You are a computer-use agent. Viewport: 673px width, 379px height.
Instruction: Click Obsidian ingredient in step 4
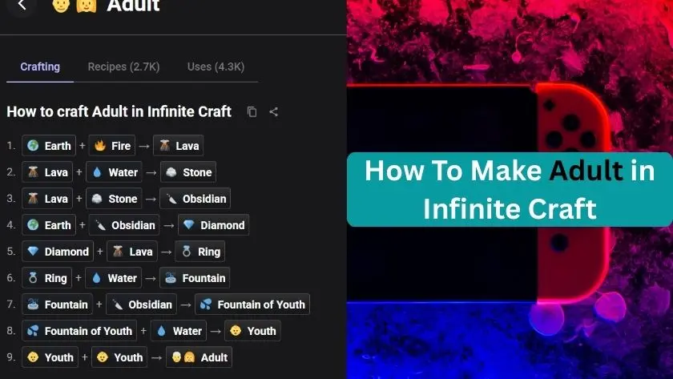coord(124,225)
